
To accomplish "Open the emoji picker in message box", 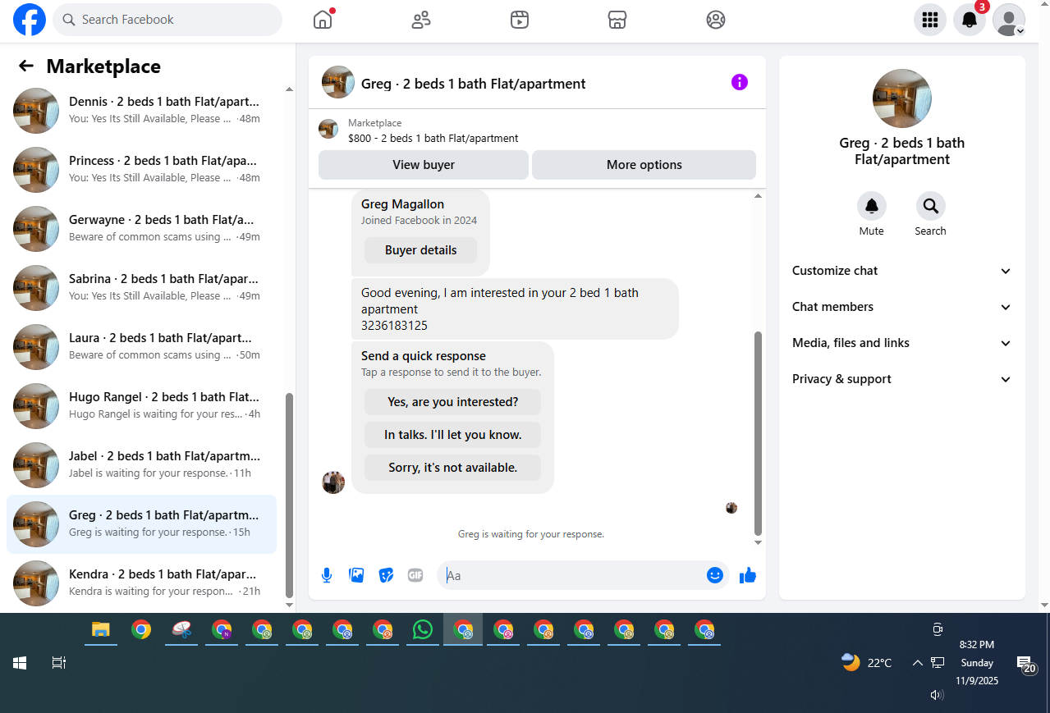I will (x=715, y=575).
